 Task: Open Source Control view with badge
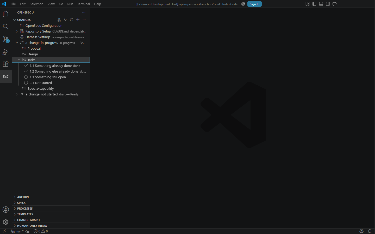click(6, 39)
